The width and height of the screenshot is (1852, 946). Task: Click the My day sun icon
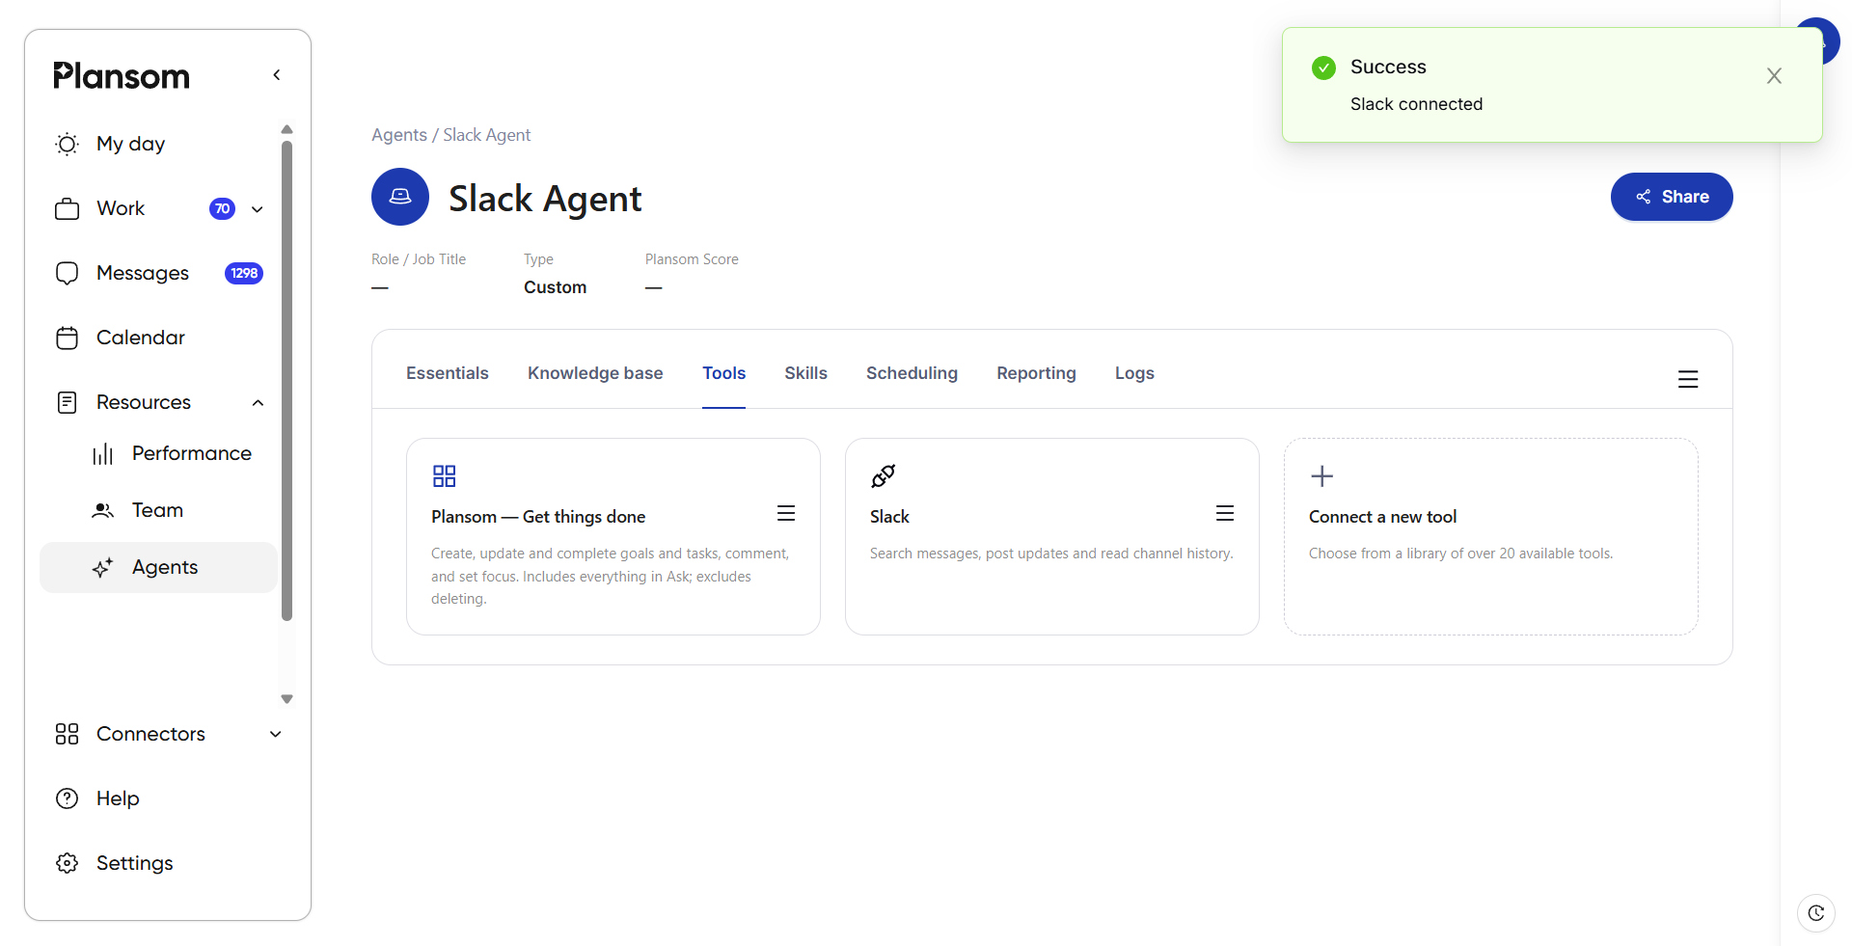(67, 144)
